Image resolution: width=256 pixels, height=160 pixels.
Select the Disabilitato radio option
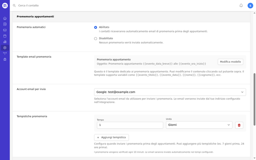point(96,38)
